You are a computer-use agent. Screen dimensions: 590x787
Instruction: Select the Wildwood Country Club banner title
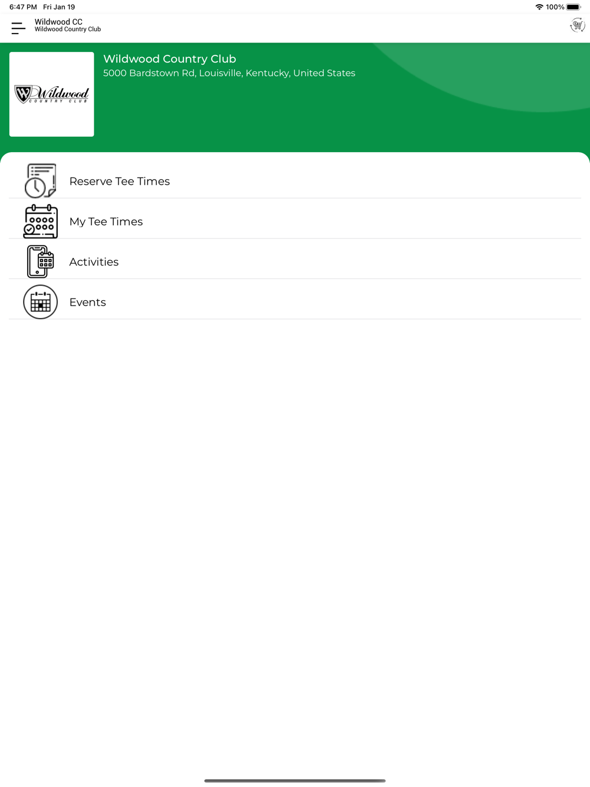[x=169, y=59]
